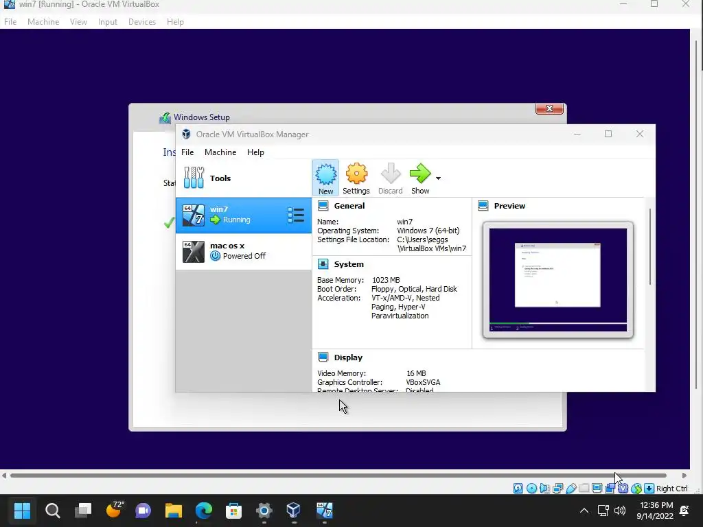Click the New machine toolbar icon

(x=325, y=178)
